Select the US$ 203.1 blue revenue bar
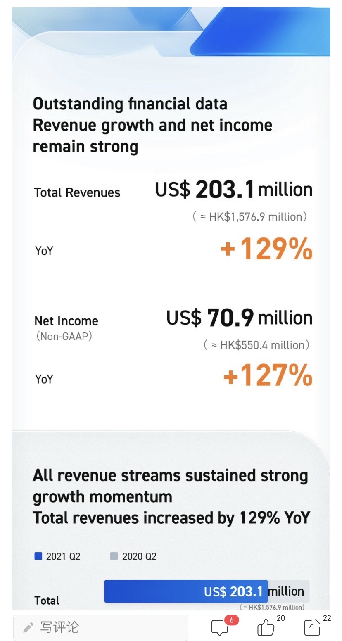 186,591
